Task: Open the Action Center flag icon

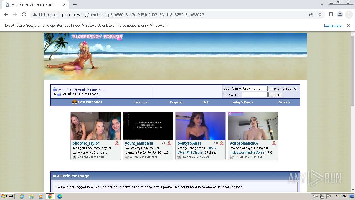Action: [328, 196]
